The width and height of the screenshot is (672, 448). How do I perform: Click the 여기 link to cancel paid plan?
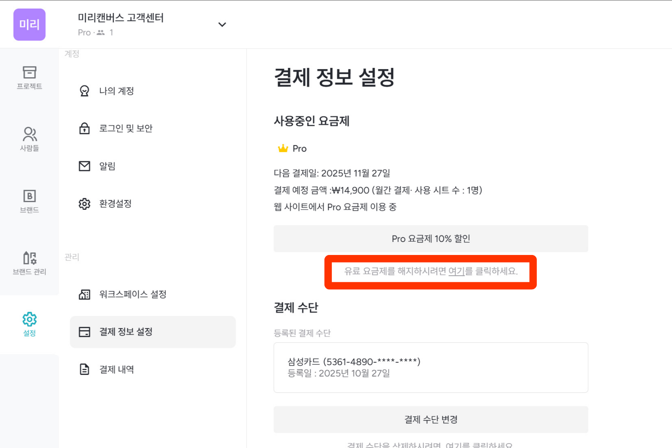click(456, 271)
